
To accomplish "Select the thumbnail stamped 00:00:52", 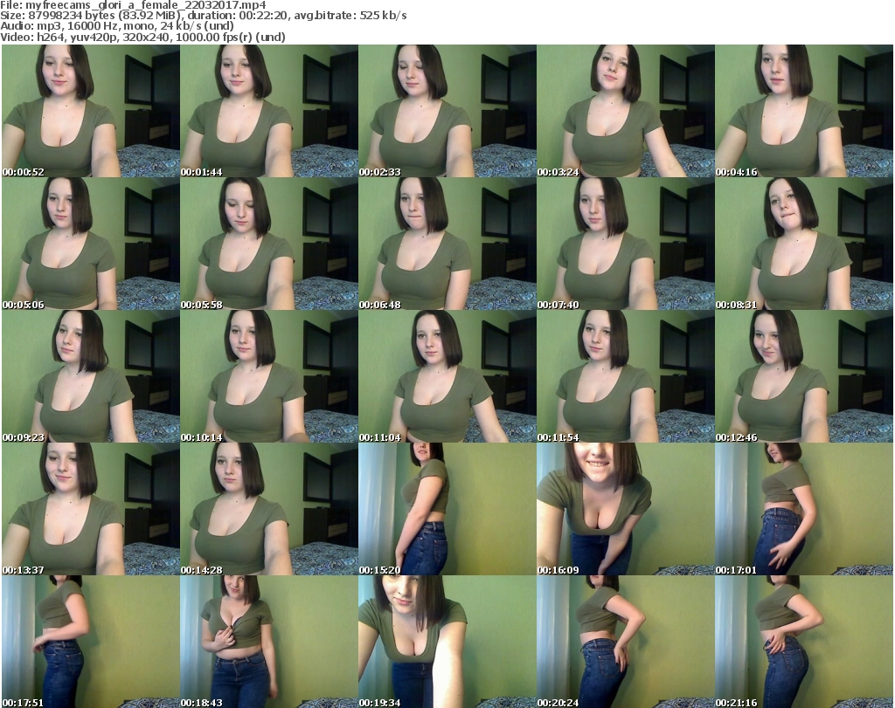I will pyautogui.click(x=91, y=111).
